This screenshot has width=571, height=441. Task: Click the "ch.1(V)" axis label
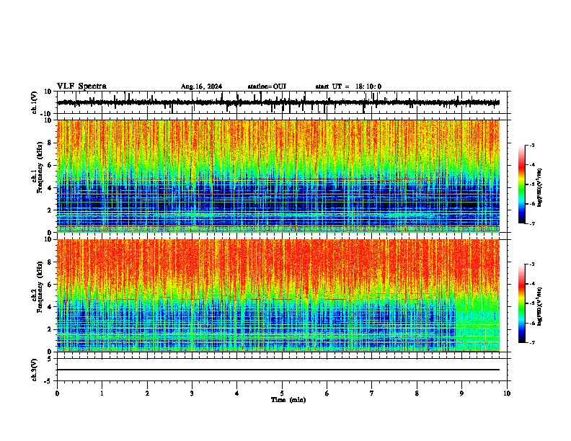coord(35,102)
